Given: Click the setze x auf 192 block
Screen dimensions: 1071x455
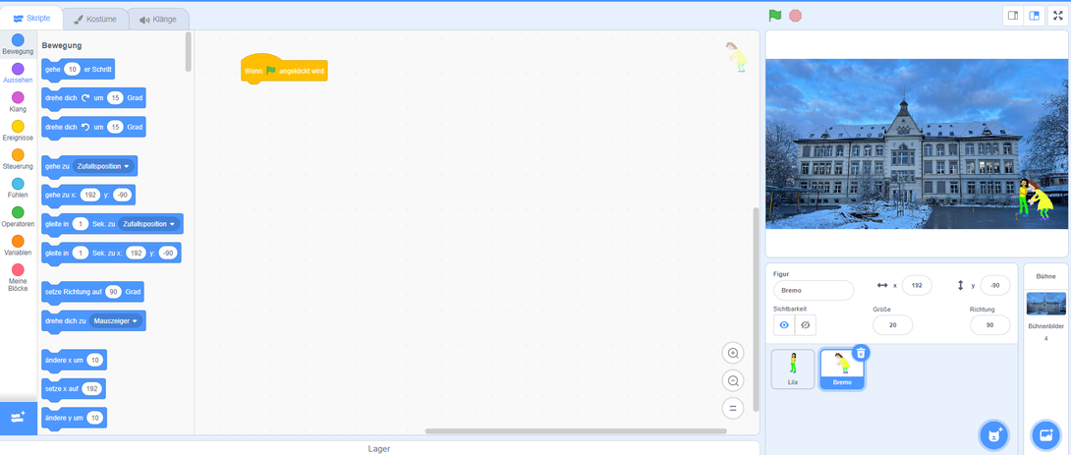Looking at the screenshot, I should 73,389.
